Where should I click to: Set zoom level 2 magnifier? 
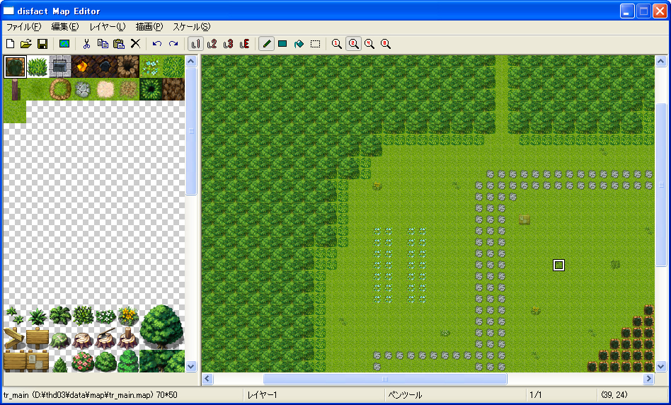[x=352, y=44]
